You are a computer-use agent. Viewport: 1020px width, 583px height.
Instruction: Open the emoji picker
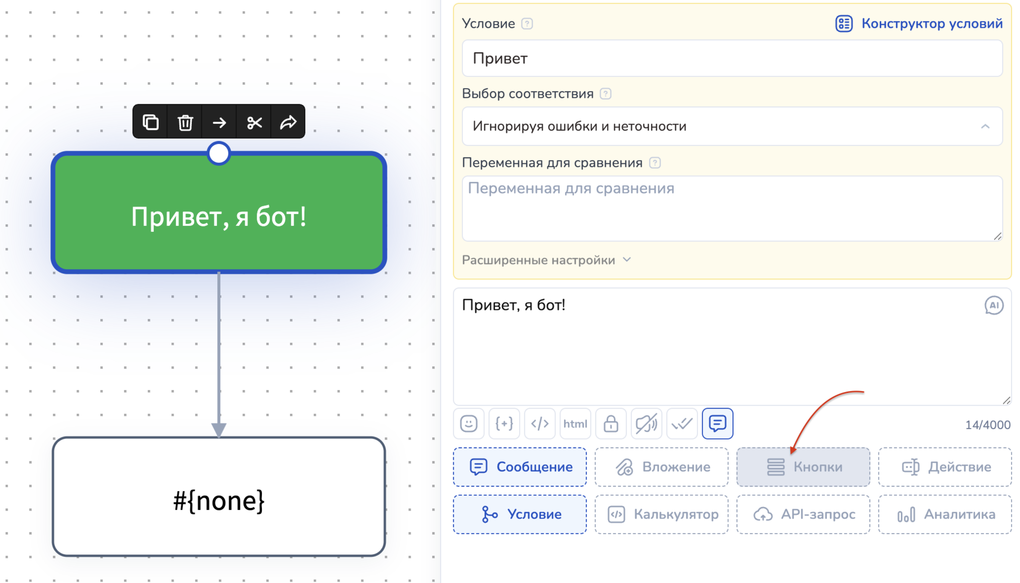(x=468, y=424)
